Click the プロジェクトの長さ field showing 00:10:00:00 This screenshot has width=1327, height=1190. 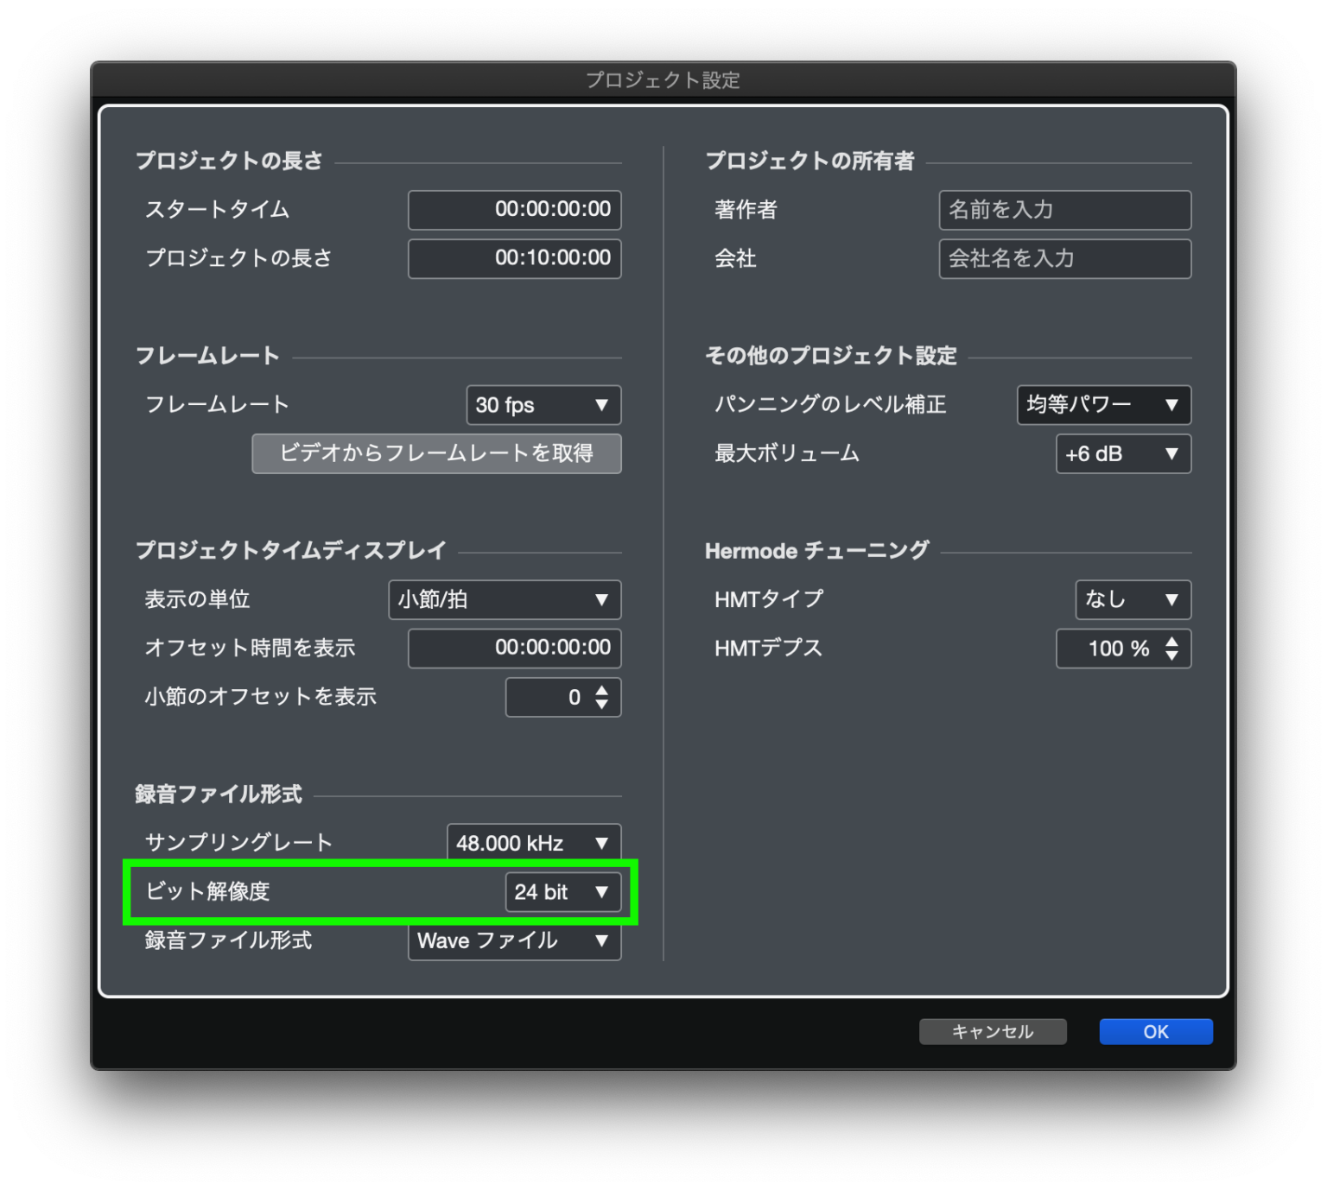(514, 258)
